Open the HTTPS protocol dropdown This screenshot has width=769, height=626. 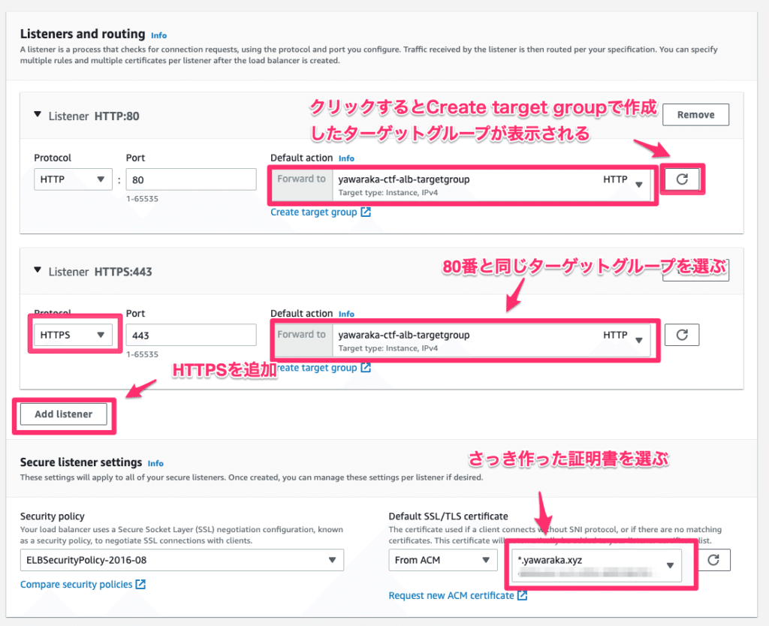point(72,335)
